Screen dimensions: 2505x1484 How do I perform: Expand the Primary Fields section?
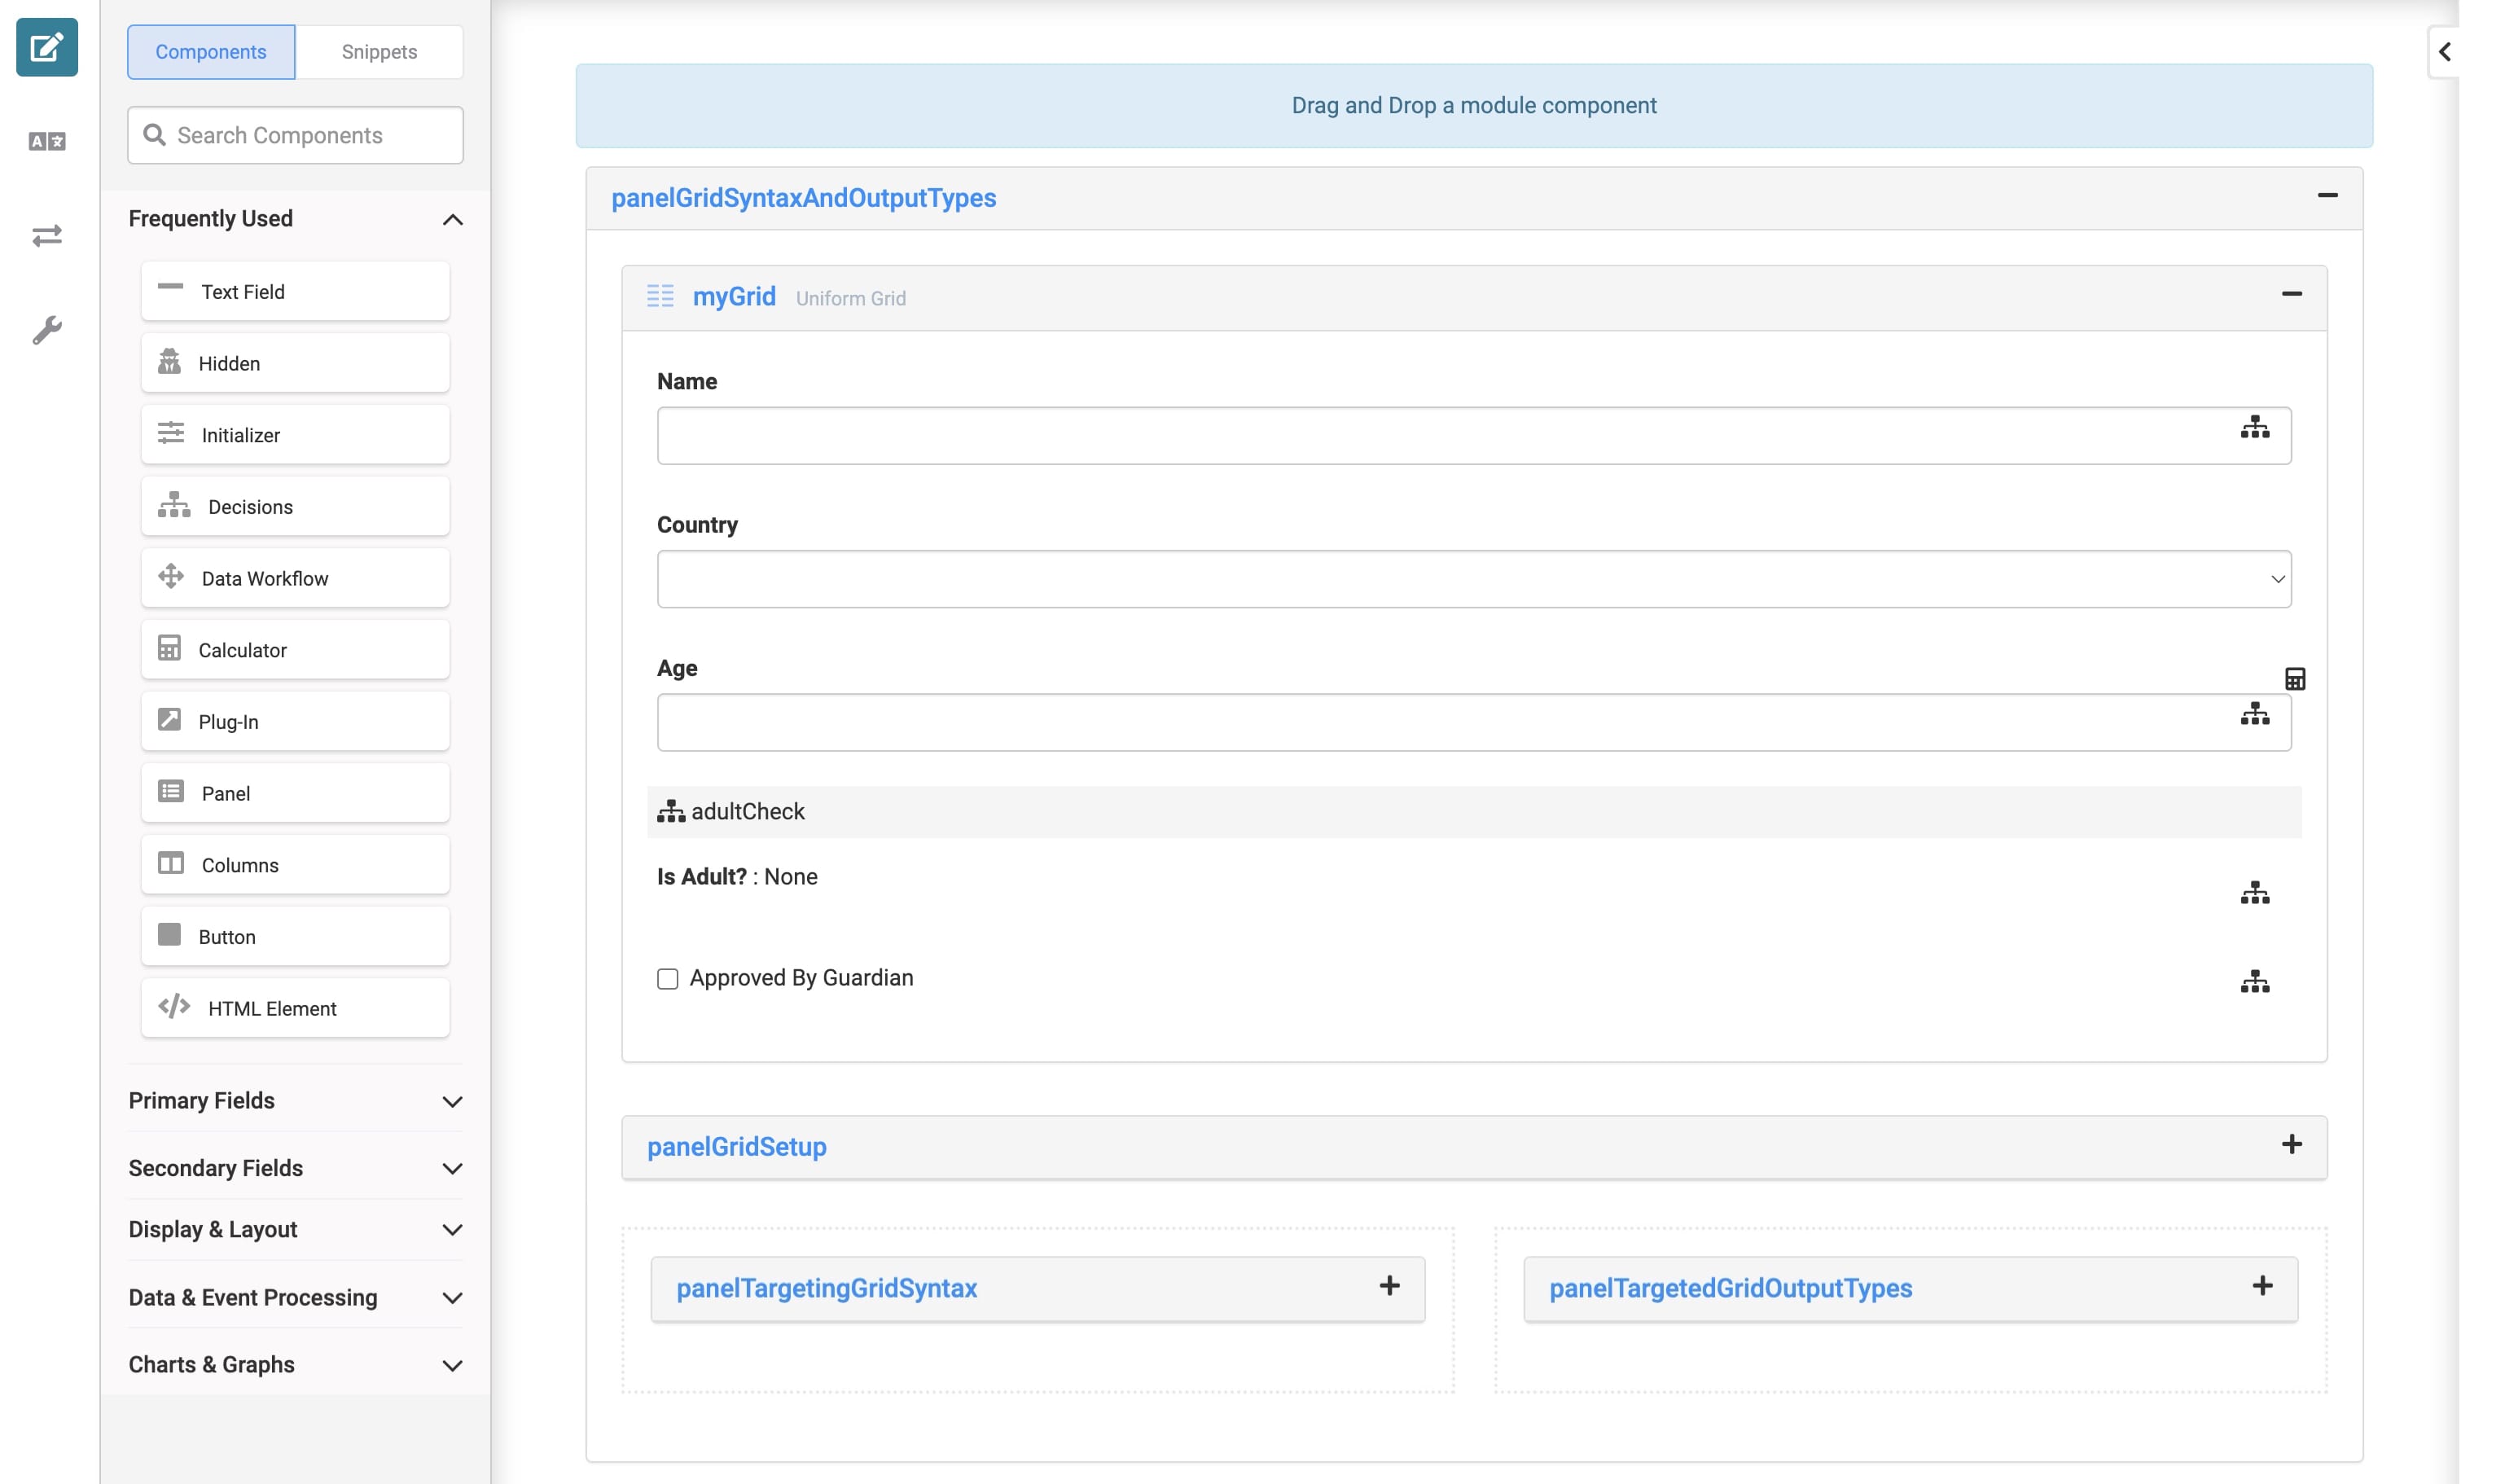453,1101
